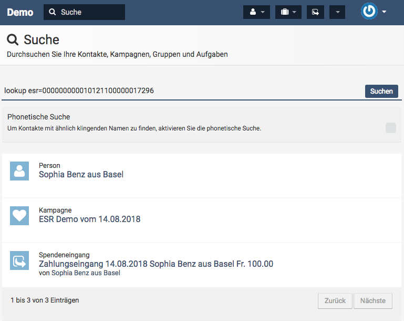Image resolution: width=404 pixels, height=321 pixels.
Task: Click the 'Person' category label
Action: tap(49, 165)
